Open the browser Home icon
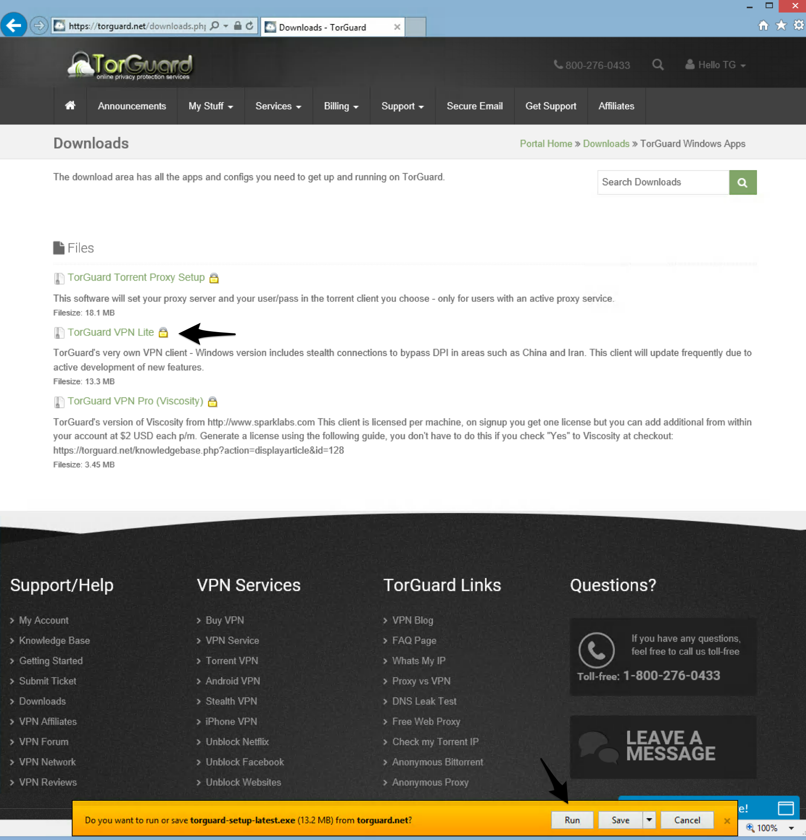 [764, 25]
